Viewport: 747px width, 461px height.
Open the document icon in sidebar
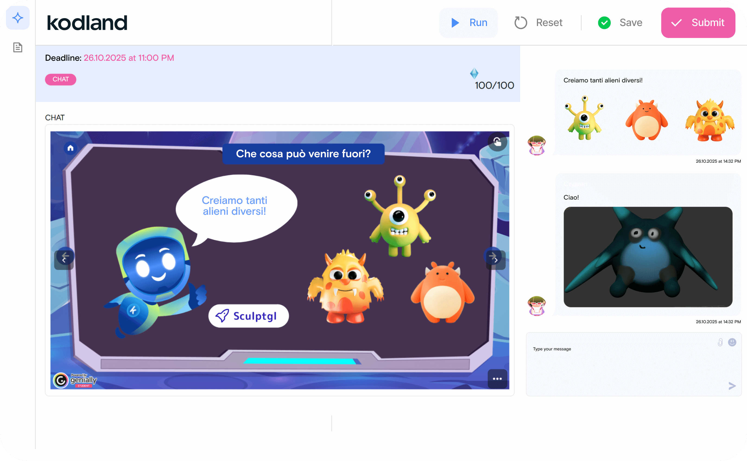pyautogui.click(x=18, y=47)
